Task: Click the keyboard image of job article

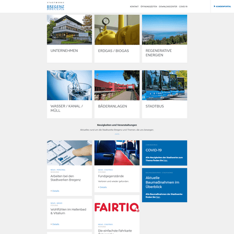Action: point(69,153)
